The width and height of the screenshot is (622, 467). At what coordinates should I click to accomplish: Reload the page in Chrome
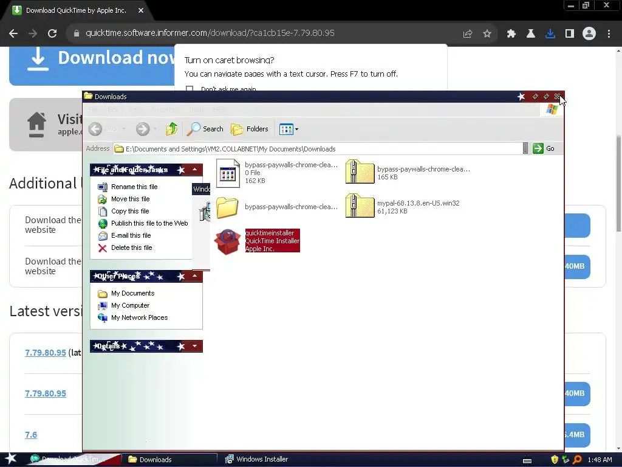point(52,33)
